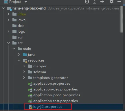Select application-prod.properties file
This screenshot has width=125, height=111.
coord(57,95)
